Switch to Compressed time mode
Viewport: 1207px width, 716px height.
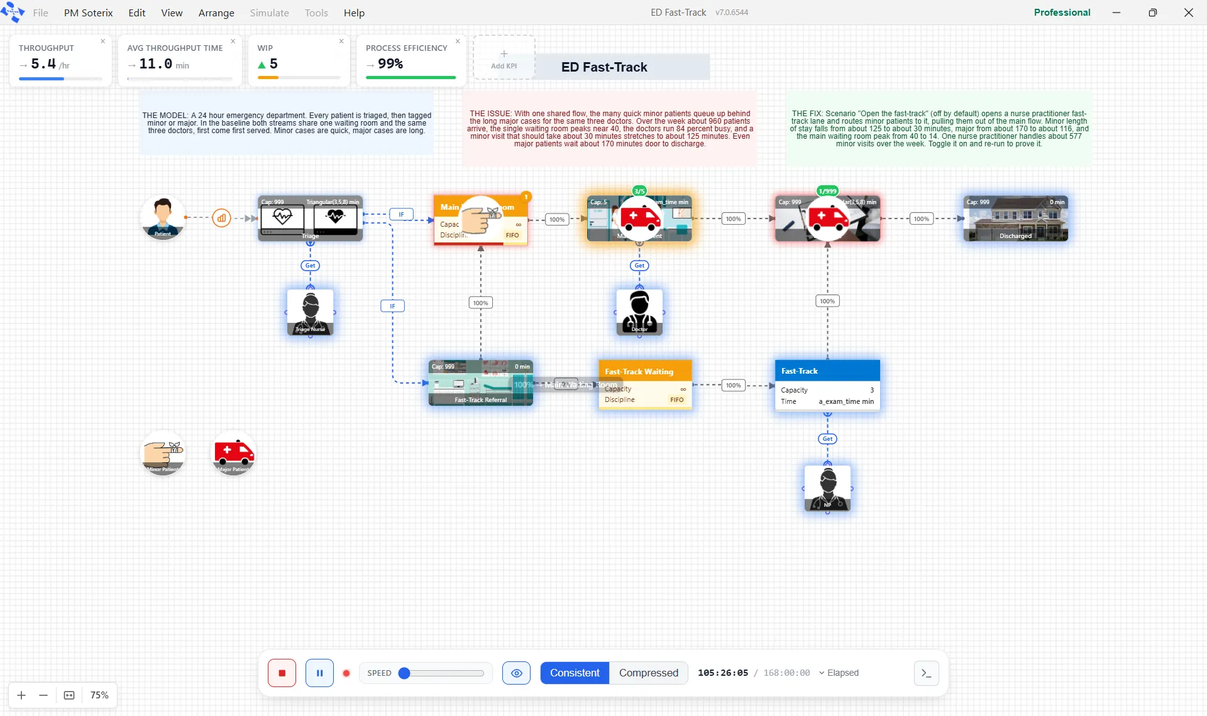pyautogui.click(x=648, y=673)
